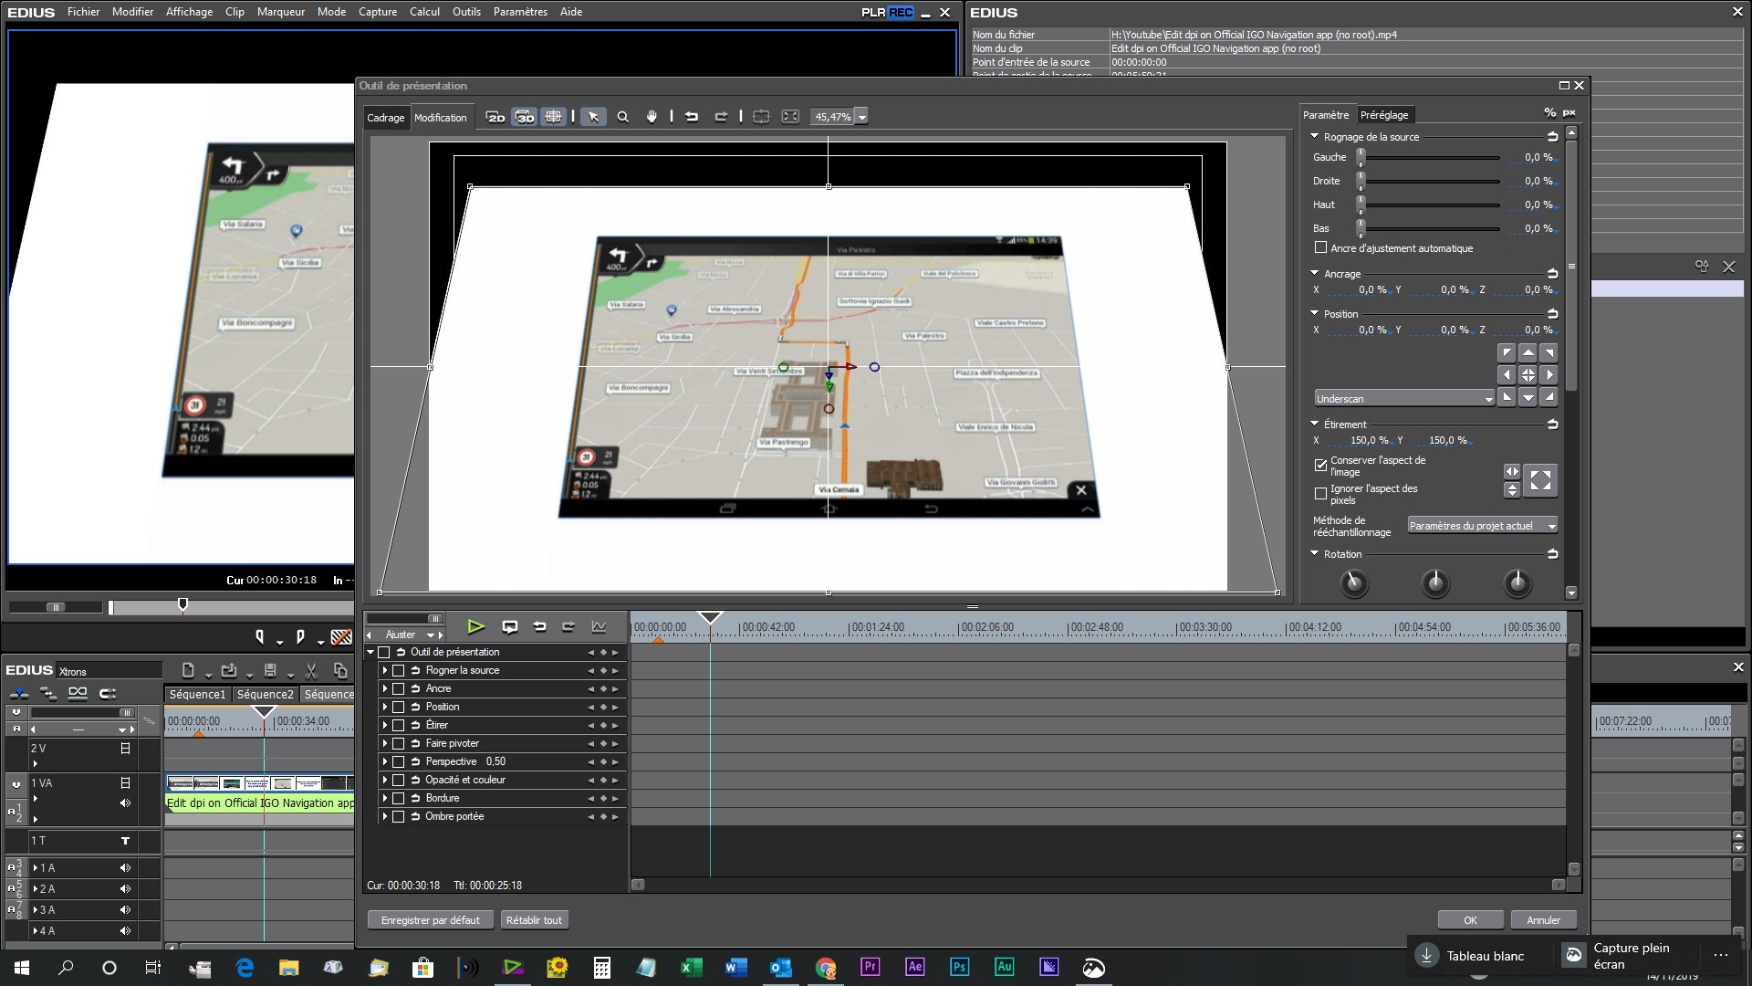Reset the Étirement section values
The width and height of the screenshot is (1752, 986).
[1552, 425]
